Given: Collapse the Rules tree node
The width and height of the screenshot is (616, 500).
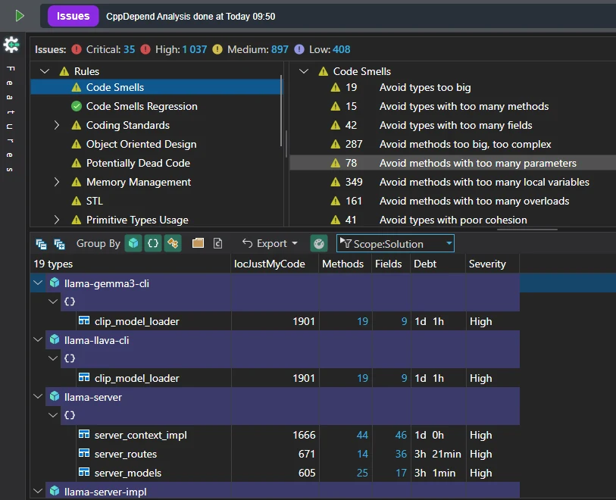Looking at the screenshot, I should pyautogui.click(x=45, y=71).
